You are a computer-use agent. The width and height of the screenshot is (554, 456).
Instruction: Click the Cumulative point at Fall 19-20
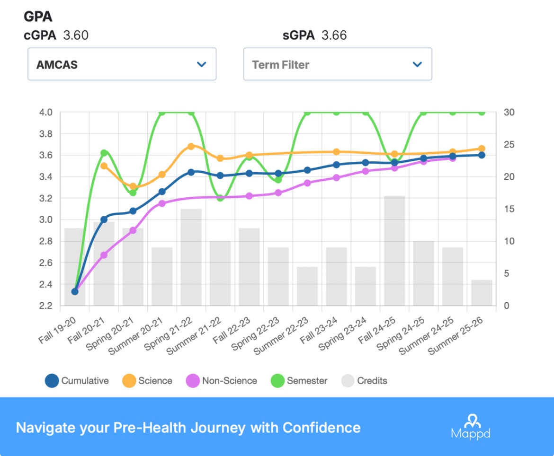(75, 291)
